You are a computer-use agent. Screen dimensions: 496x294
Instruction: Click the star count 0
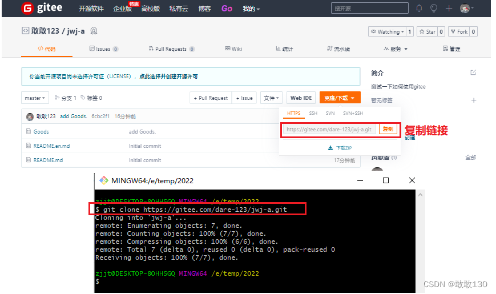(x=441, y=31)
